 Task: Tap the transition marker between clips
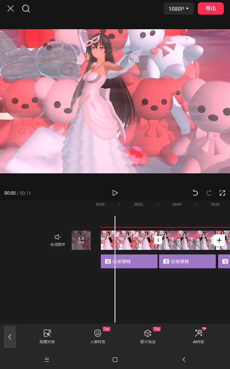point(158,240)
